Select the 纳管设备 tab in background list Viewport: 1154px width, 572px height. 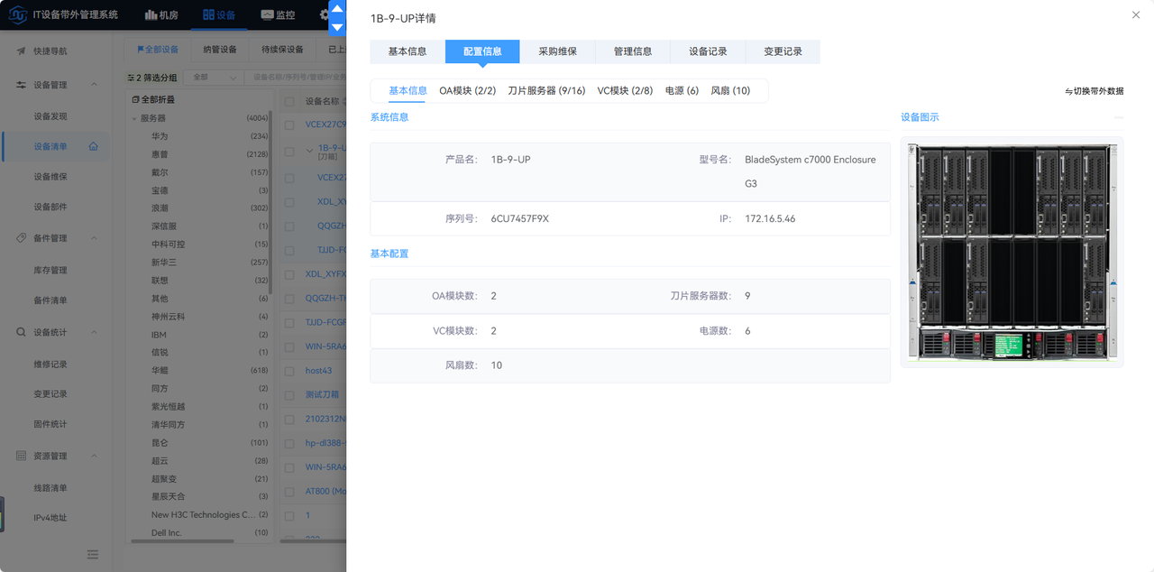click(x=220, y=50)
